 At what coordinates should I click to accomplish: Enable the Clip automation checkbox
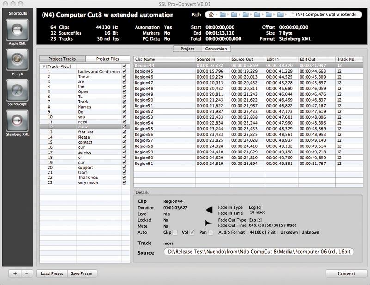click(x=175, y=232)
